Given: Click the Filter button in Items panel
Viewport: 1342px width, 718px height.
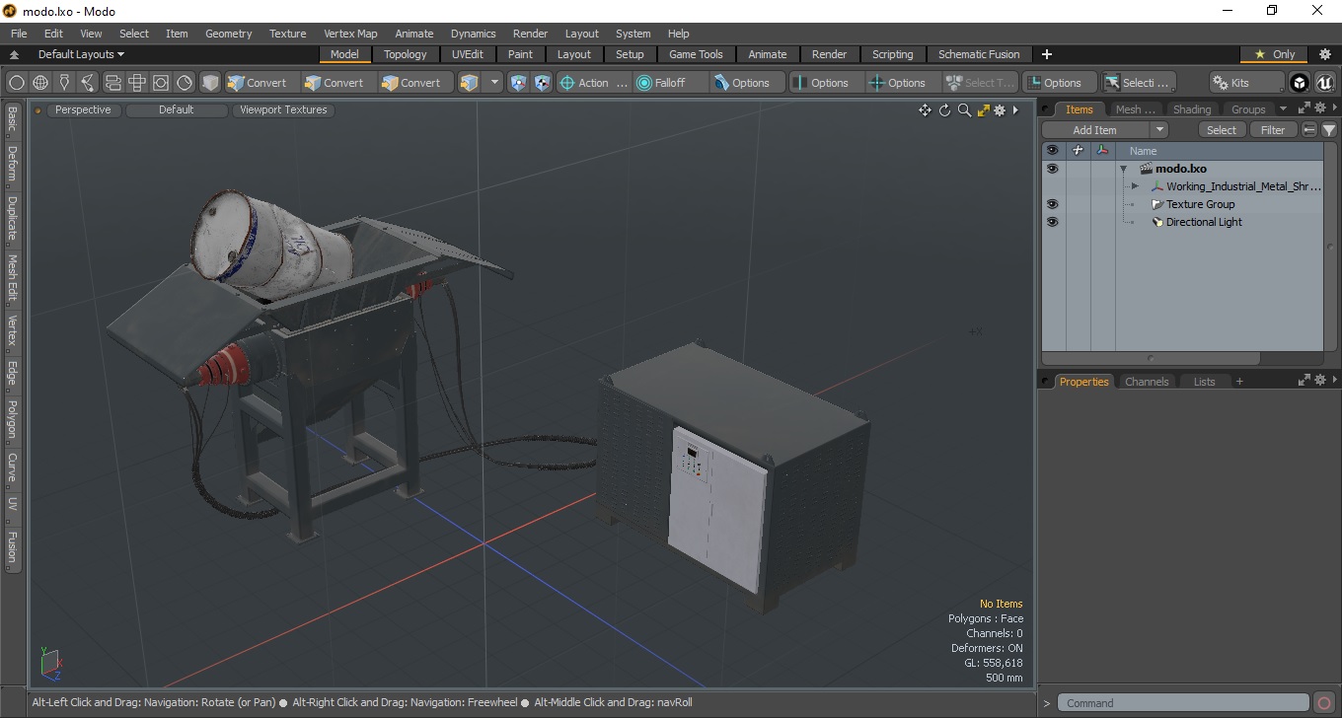Looking at the screenshot, I should coord(1274,130).
